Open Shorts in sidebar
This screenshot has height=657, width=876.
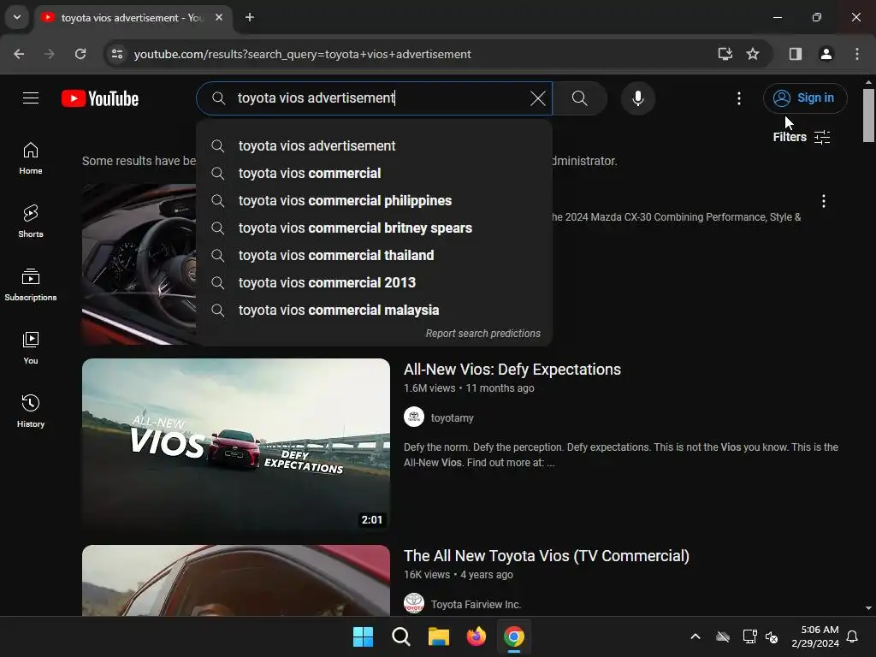click(x=31, y=222)
